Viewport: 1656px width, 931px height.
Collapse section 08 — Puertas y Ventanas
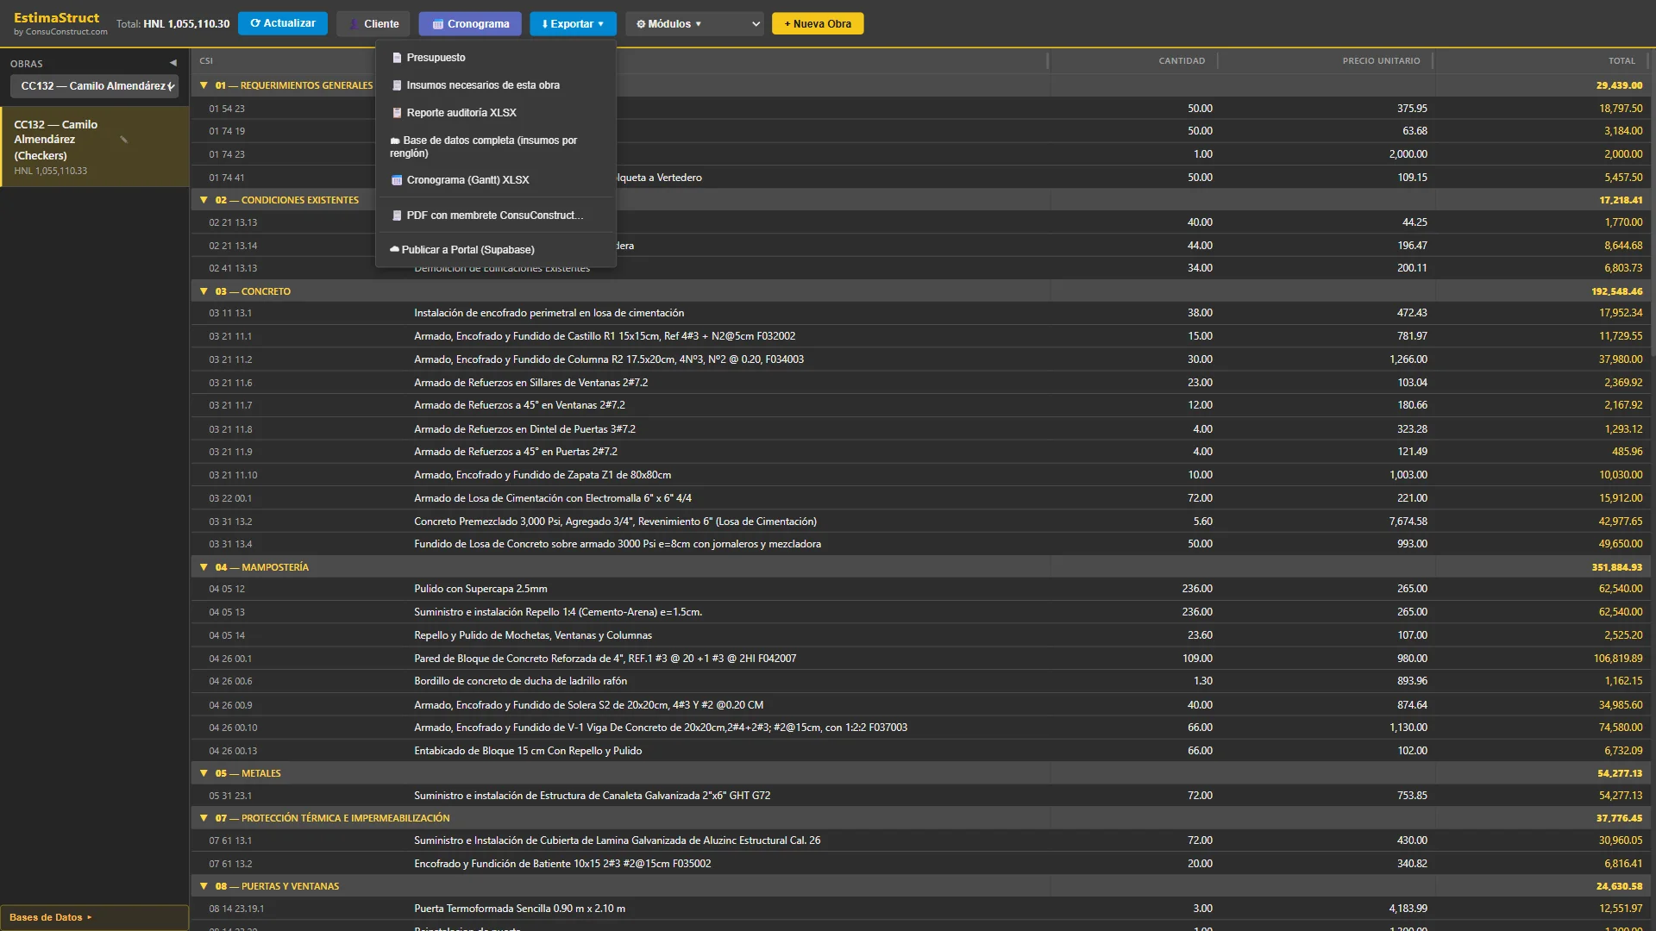click(204, 886)
